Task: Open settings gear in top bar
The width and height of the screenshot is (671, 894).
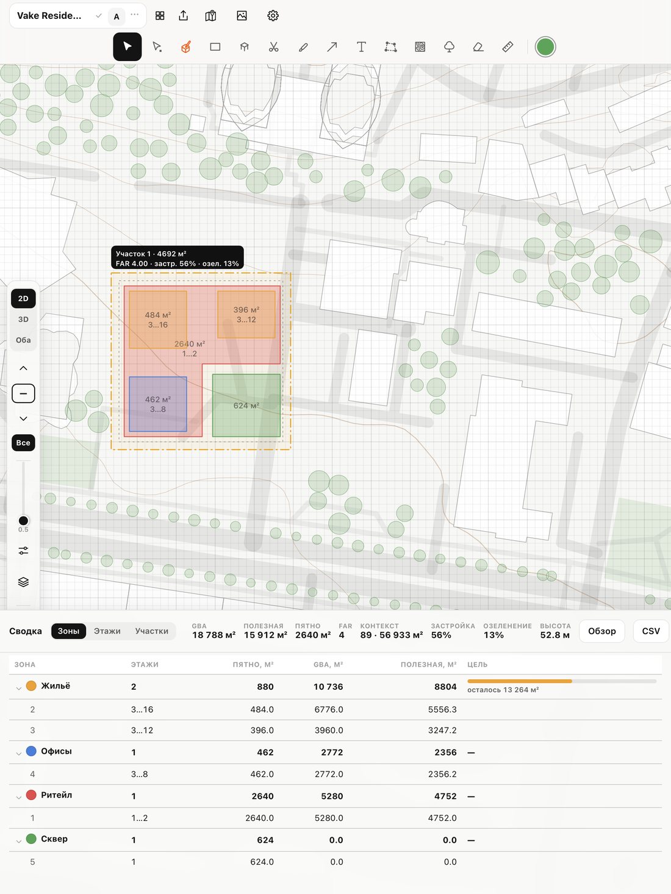Action: coord(273,16)
